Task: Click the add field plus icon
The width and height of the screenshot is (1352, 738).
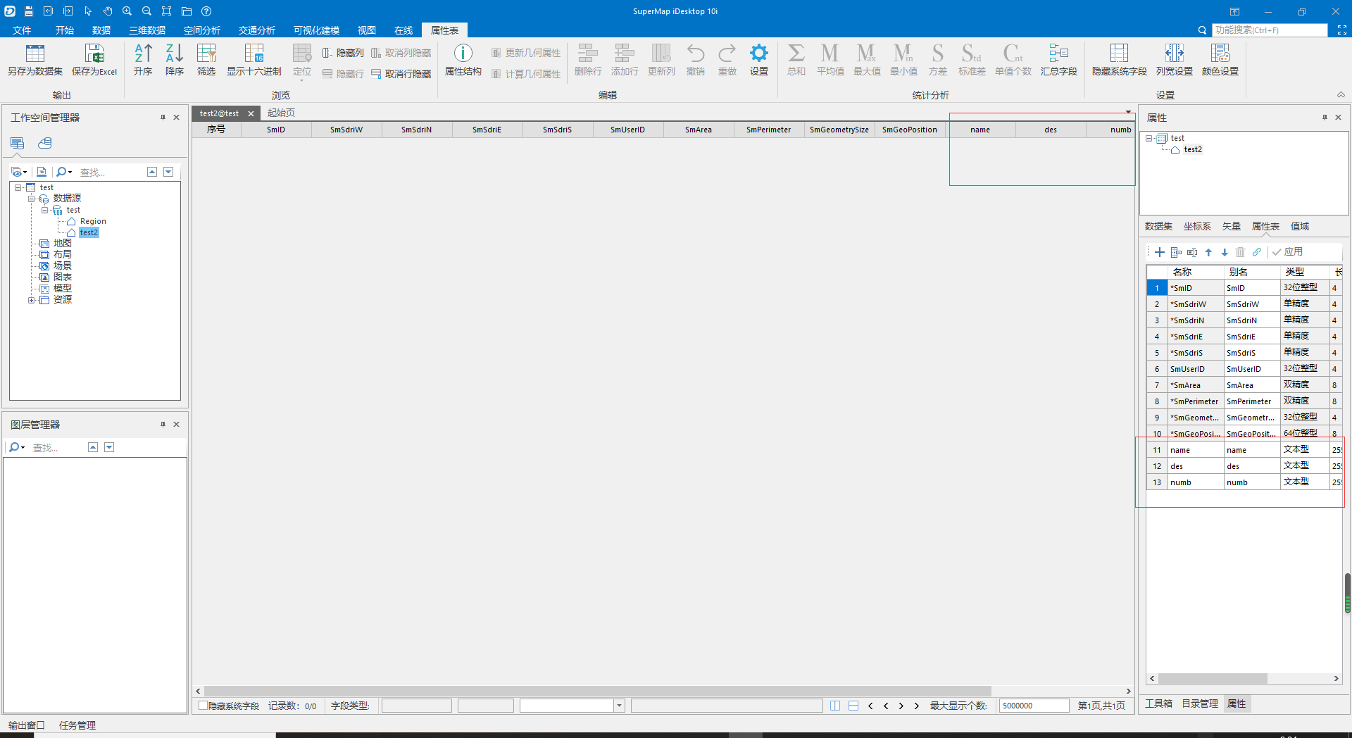Action: point(1159,252)
